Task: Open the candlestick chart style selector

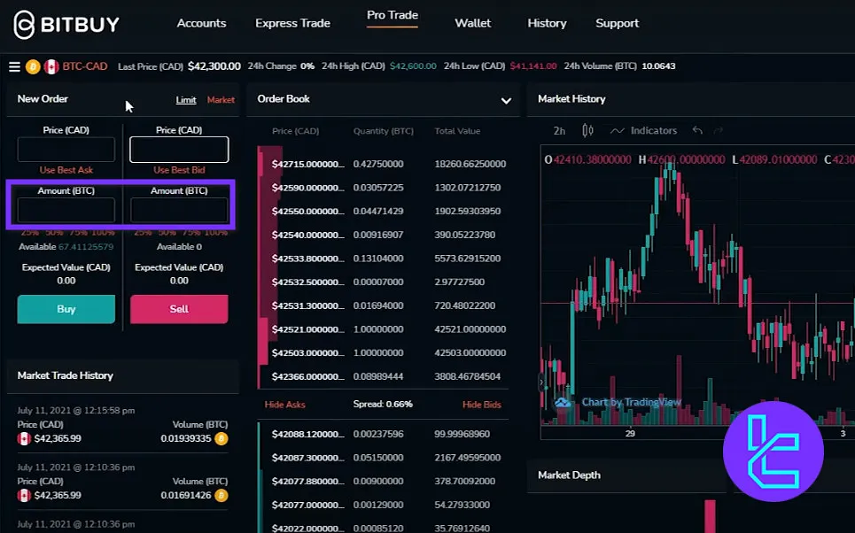Action: [x=587, y=131]
